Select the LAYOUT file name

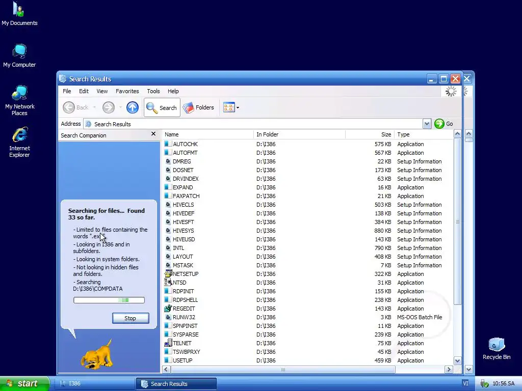[183, 257]
